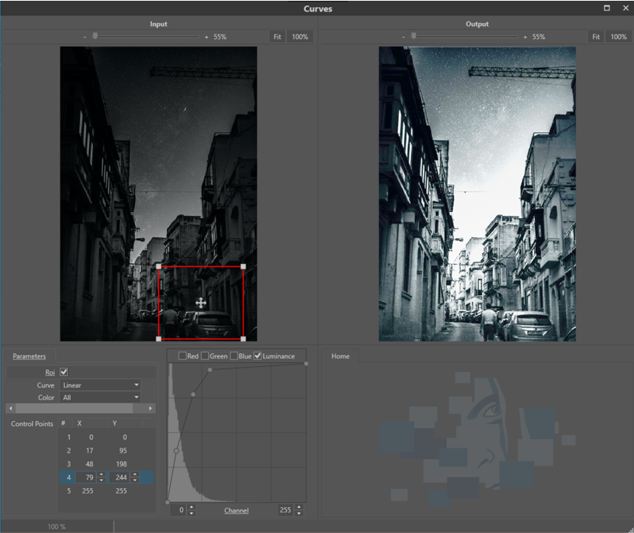The image size is (634, 533).
Task: Switch to the Parameters tab
Action: (x=29, y=356)
